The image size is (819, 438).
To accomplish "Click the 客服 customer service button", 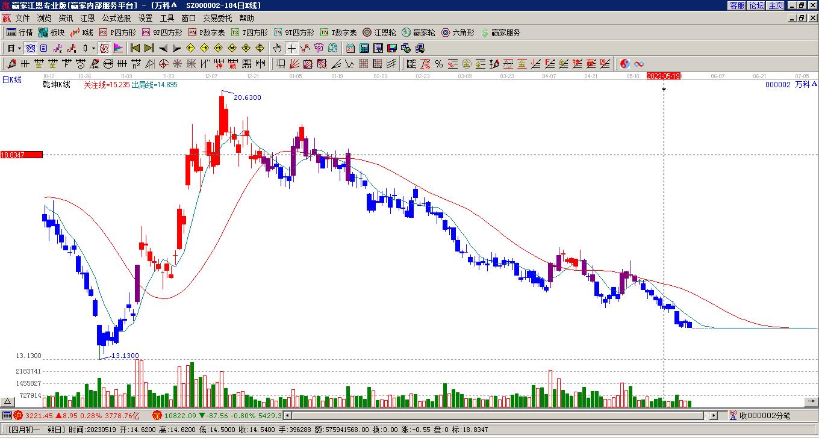I will [738, 5].
